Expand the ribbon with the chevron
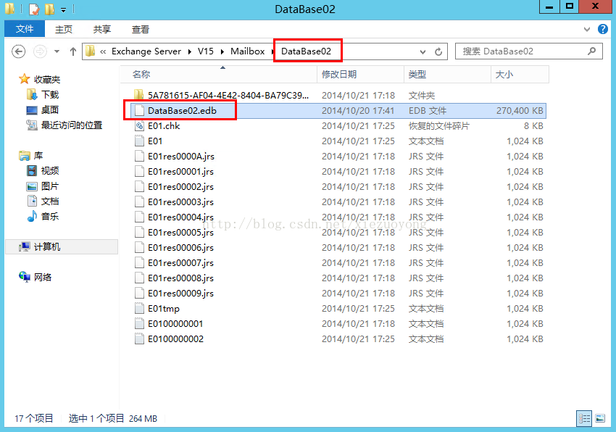The image size is (616, 432). click(587, 29)
